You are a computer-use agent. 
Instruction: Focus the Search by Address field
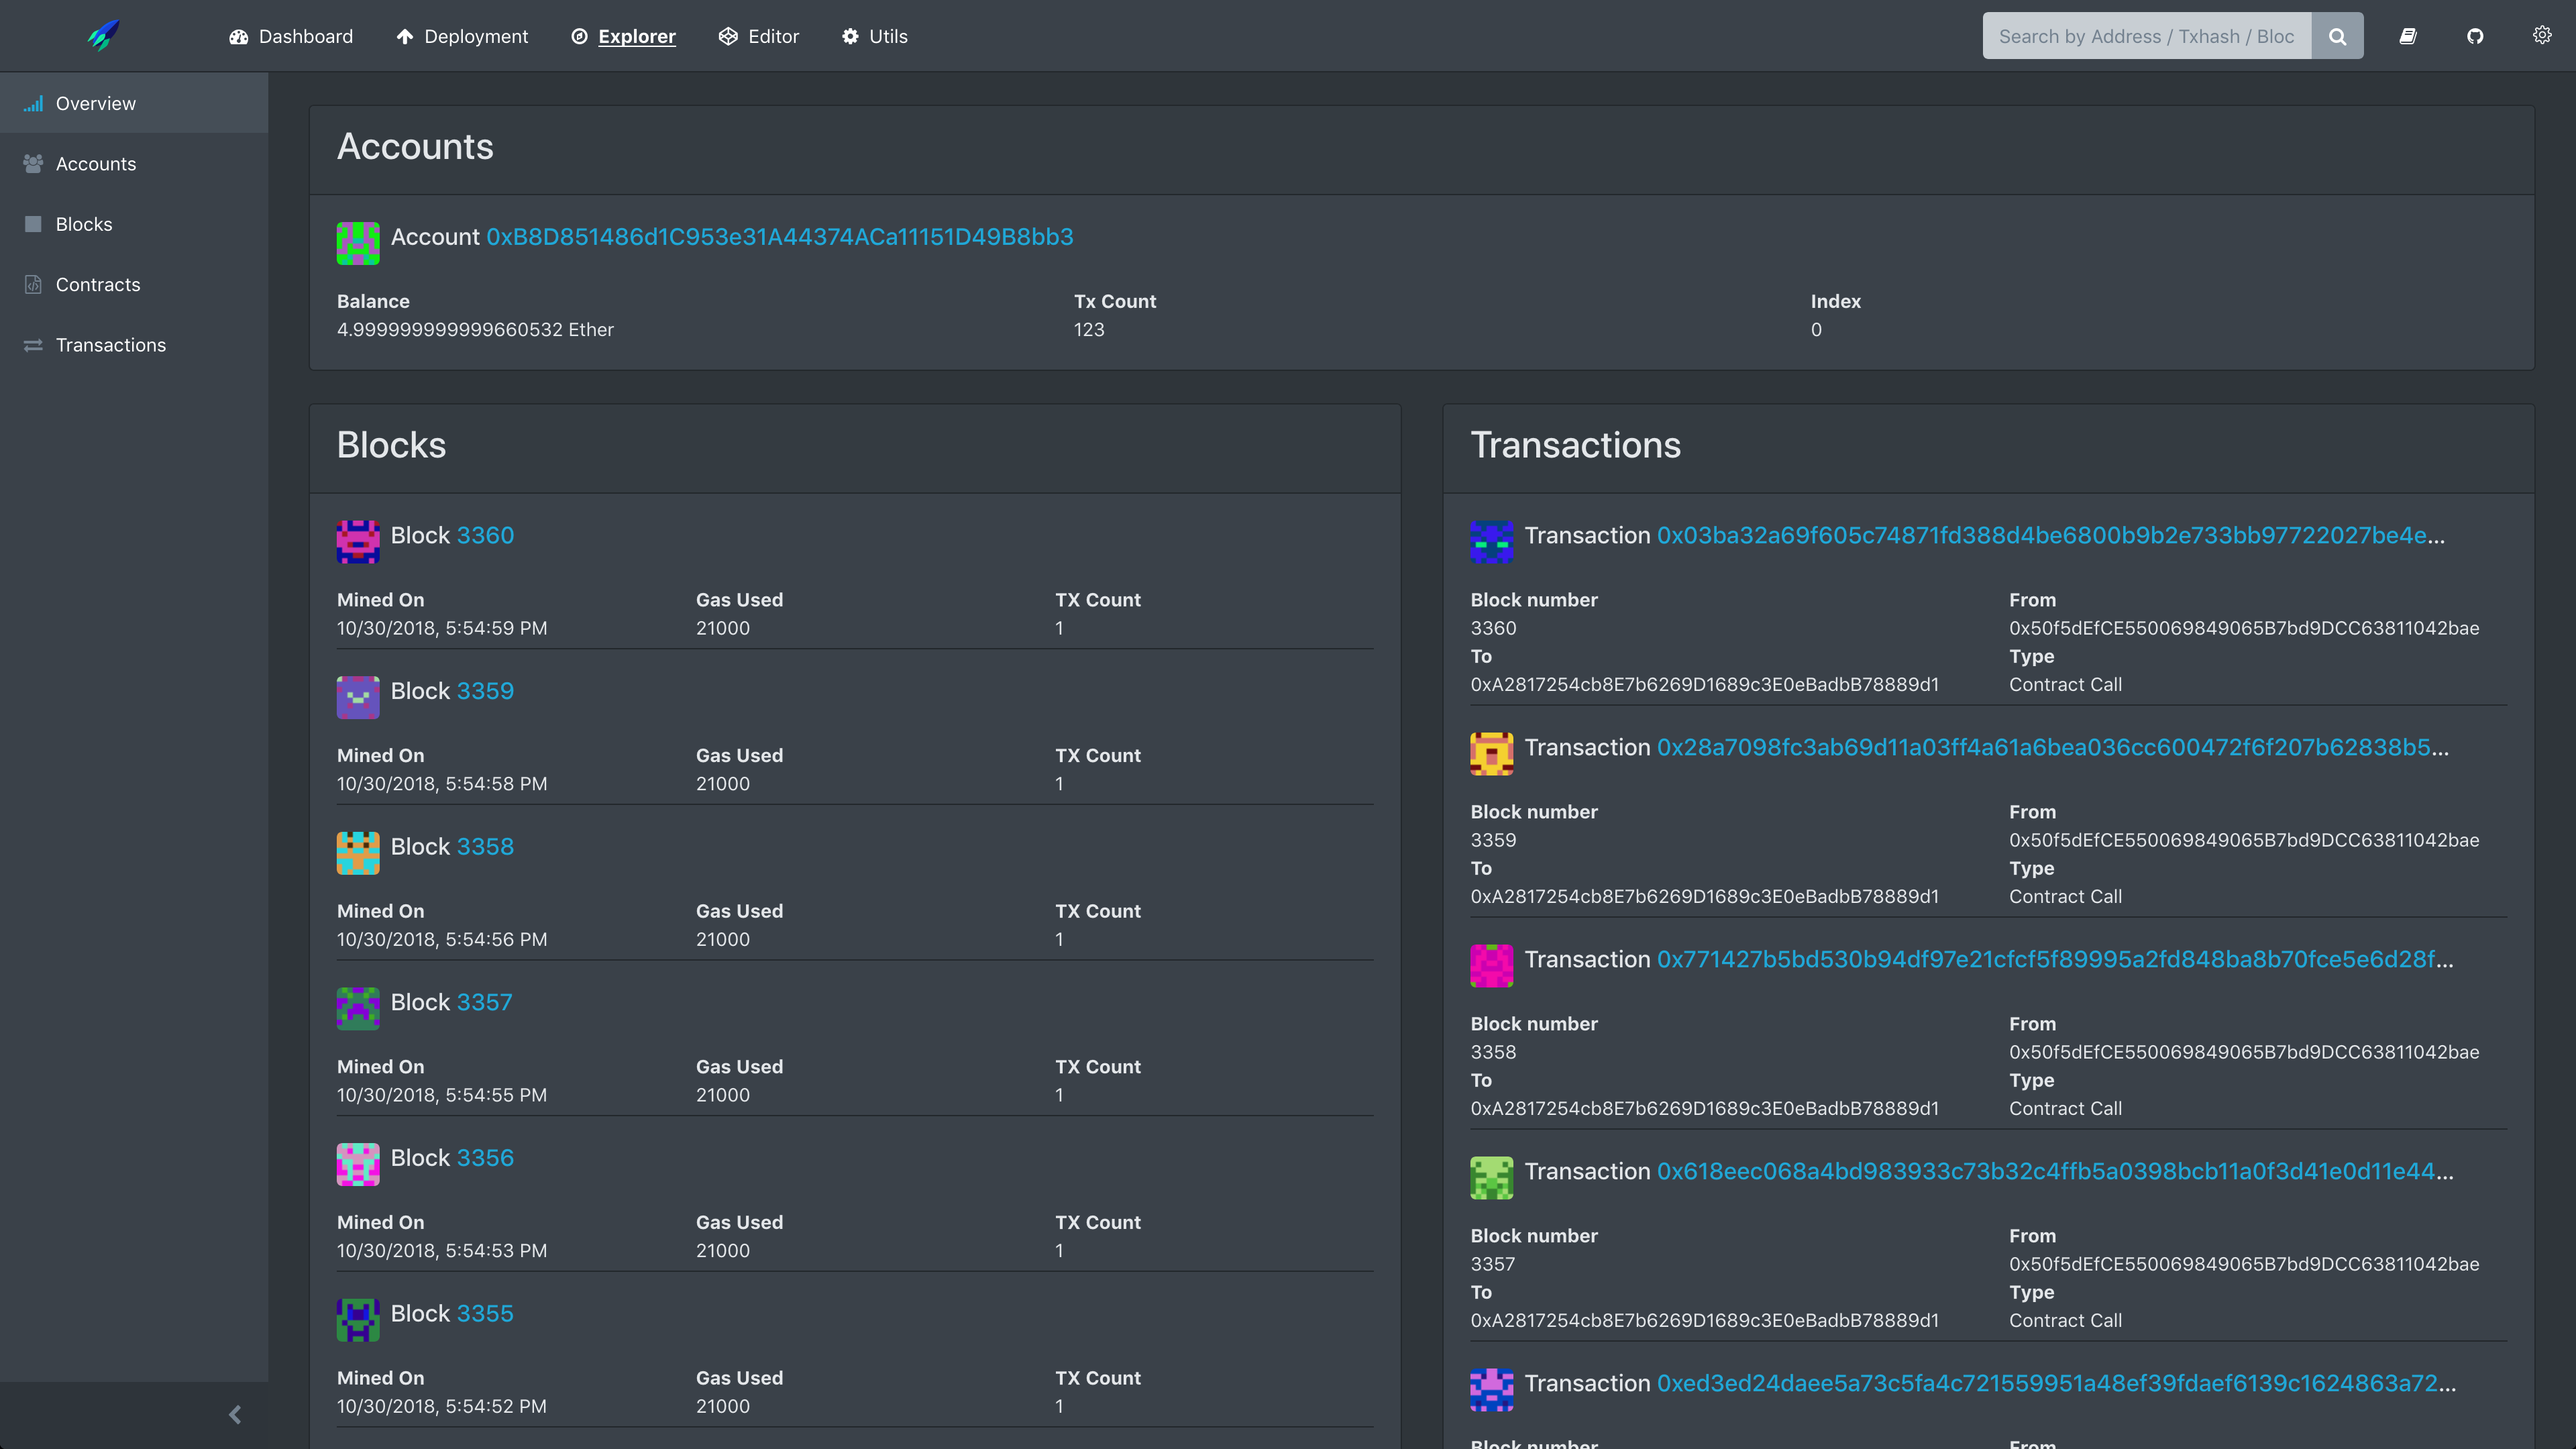pyautogui.click(x=2146, y=36)
